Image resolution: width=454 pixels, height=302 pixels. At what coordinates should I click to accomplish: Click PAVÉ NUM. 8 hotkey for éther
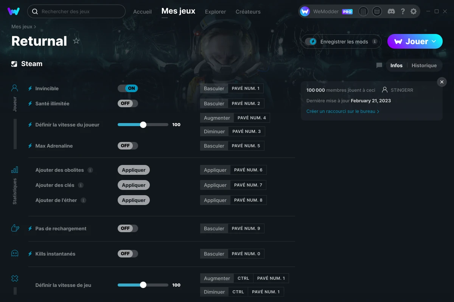click(248, 200)
